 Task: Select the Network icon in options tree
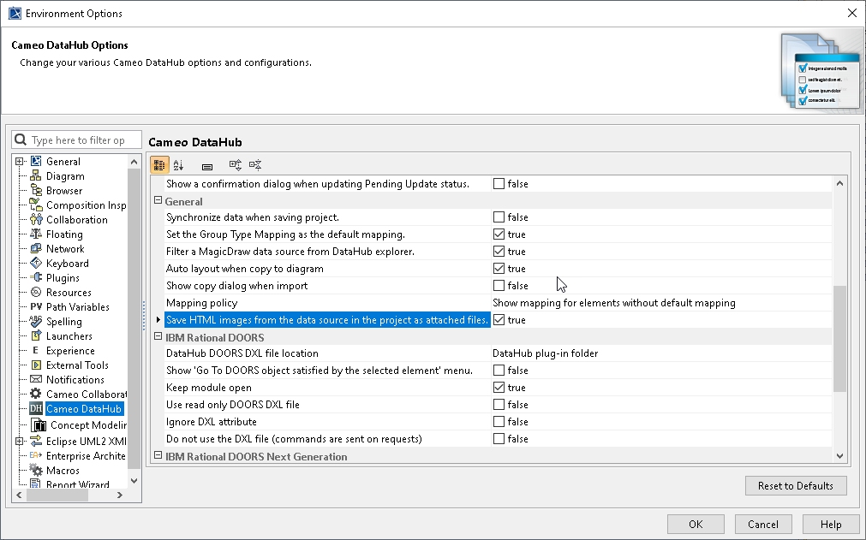coord(36,249)
